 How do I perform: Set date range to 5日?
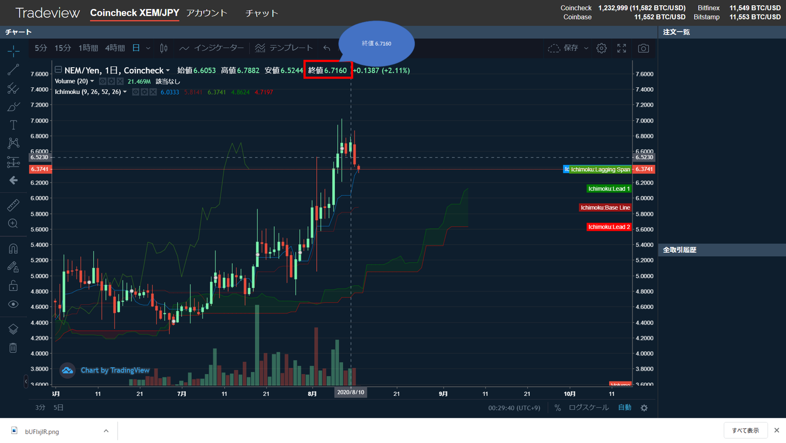coord(59,408)
